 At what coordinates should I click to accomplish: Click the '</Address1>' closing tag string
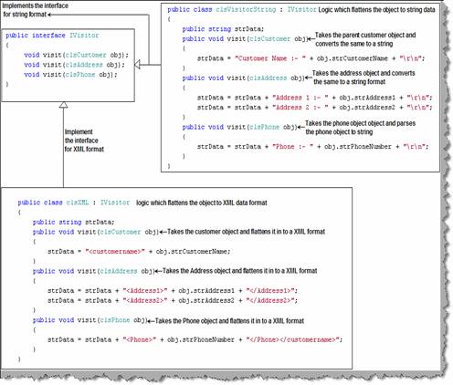pyautogui.click(x=270, y=291)
